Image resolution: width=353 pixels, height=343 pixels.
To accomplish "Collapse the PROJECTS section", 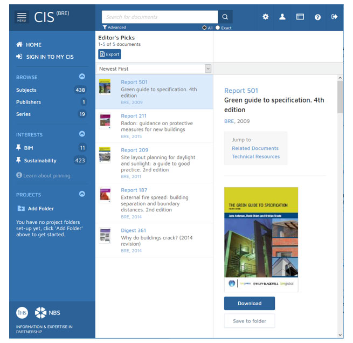I will pos(82,194).
